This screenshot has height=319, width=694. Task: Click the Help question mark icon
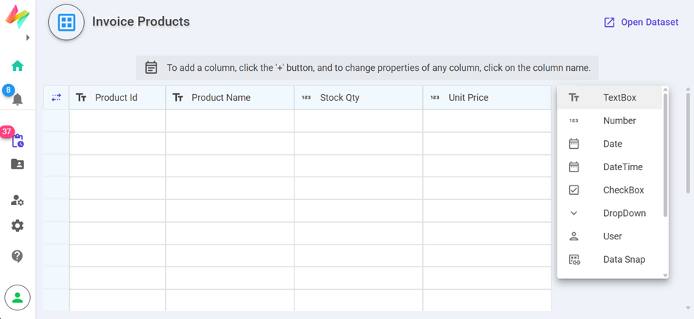click(18, 256)
